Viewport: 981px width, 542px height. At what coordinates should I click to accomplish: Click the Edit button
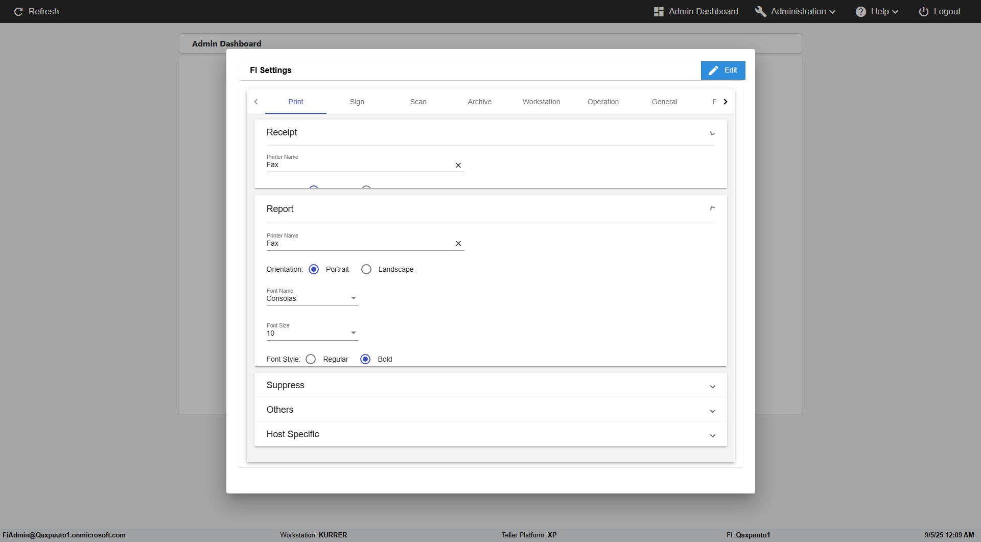click(723, 70)
